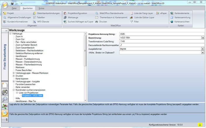Open the Filter ribbon item
Viewport: 206px width, 128px height.
[x=131, y=22]
